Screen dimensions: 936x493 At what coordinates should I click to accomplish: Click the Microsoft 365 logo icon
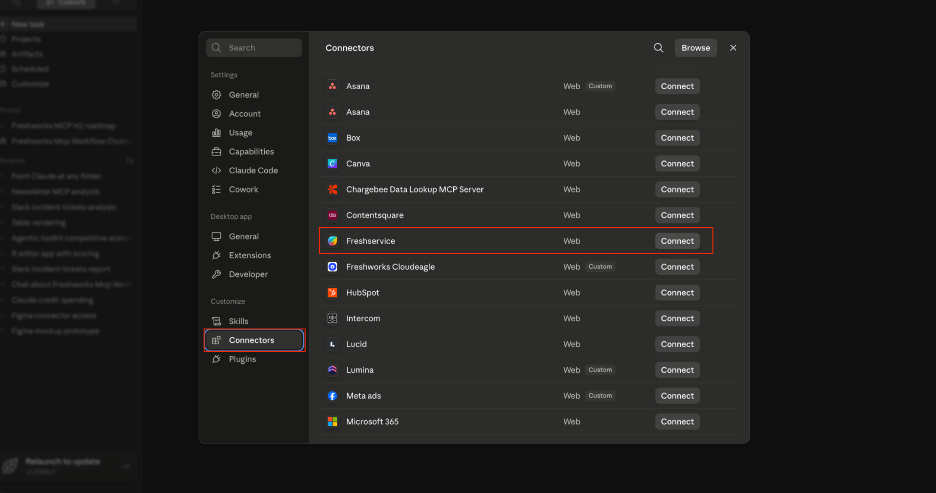coord(333,421)
